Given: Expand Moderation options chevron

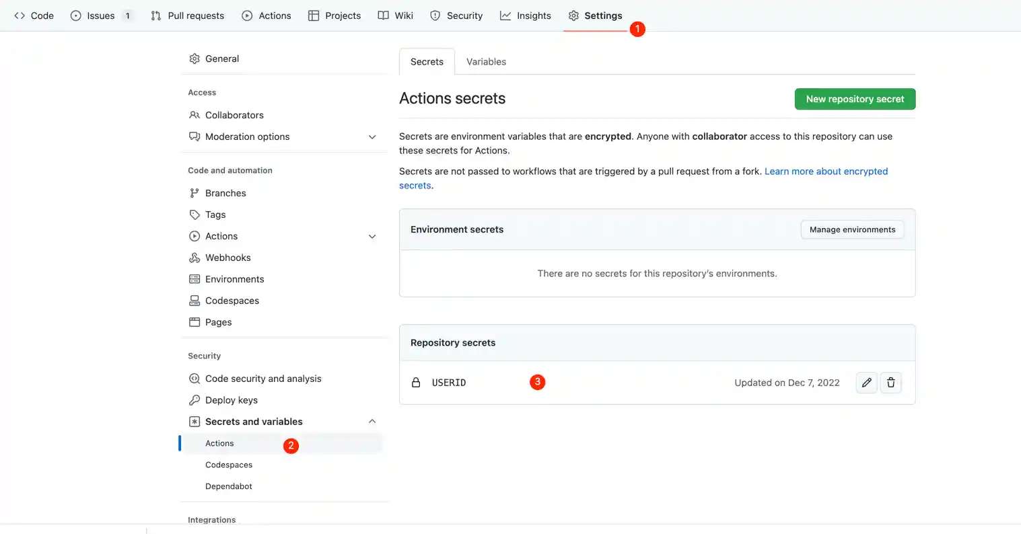Looking at the screenshot, I should pos(372,137).
